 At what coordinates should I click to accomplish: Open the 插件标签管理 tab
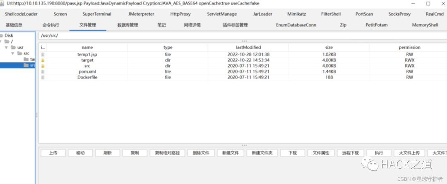[235, 25]
